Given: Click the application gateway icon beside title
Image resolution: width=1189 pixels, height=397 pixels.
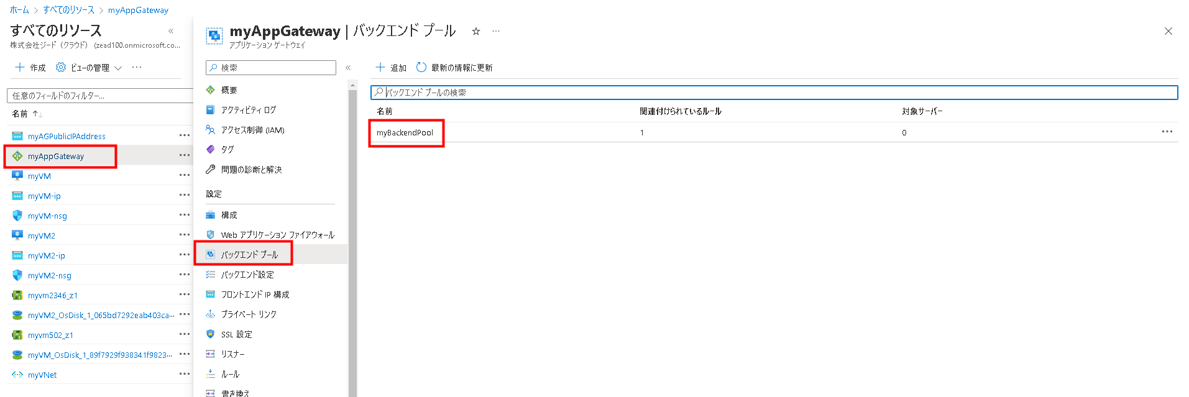Looking at the screenshot, I should click(214, 36).
